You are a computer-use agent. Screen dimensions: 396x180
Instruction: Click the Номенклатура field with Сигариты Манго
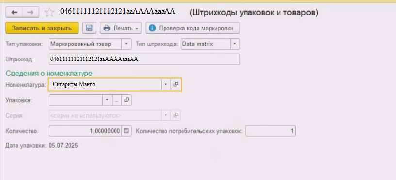[x=104, y=84]
